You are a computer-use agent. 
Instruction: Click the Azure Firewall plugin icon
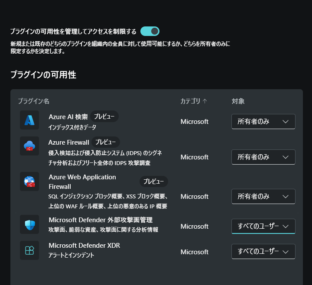point(29,146)
